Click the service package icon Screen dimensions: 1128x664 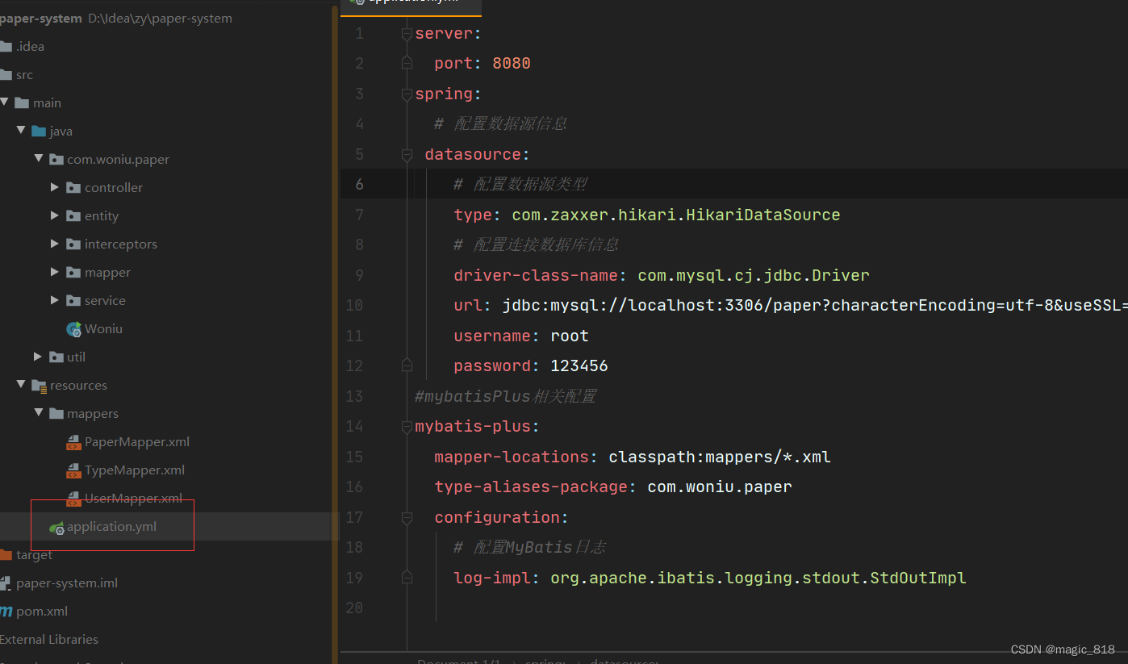73,300
